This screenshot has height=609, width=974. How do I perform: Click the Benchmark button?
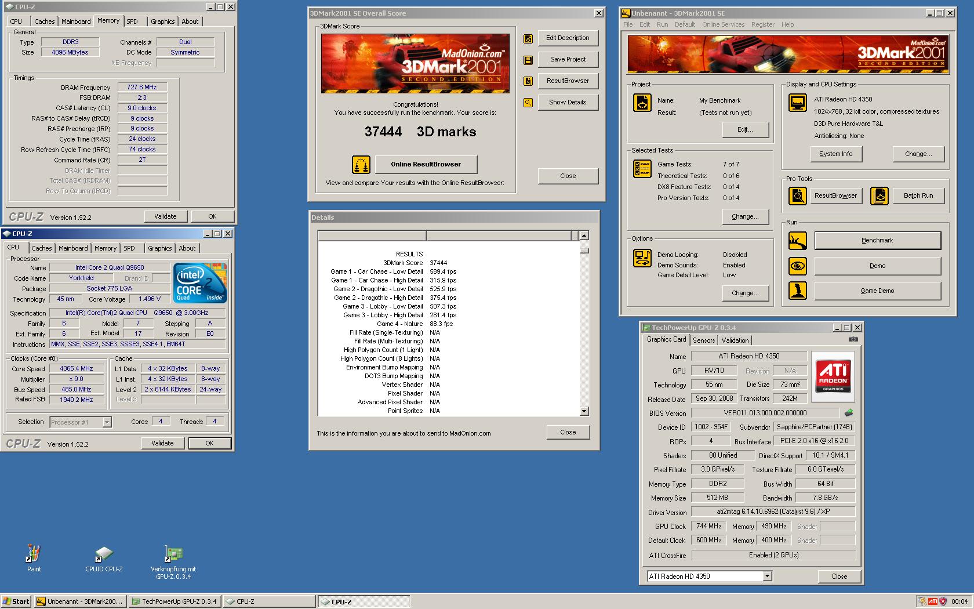click(878, 241)
